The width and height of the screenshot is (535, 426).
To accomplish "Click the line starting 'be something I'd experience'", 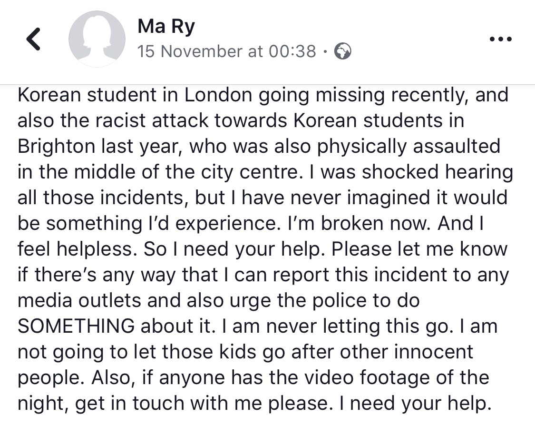I will click(251, 224).
